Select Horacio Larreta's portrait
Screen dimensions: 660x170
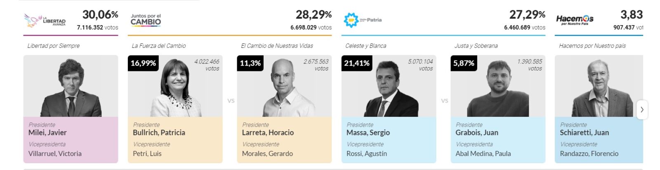point(285,89)
